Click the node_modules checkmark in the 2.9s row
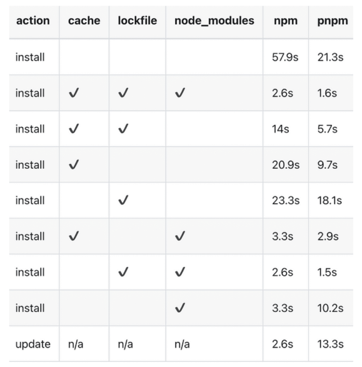 coord(180,236)
